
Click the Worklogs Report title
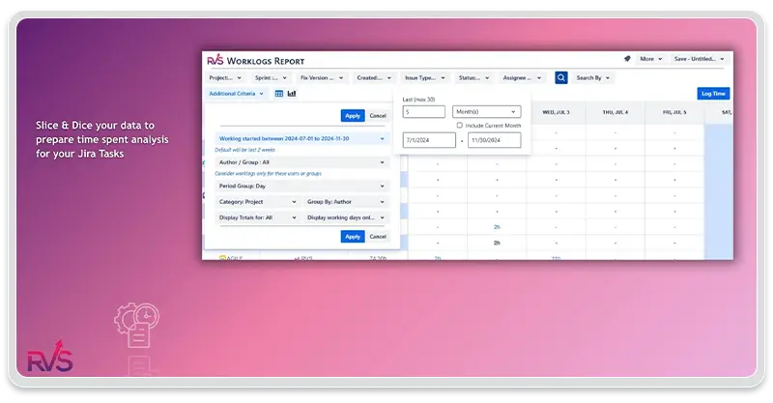(x=265, y=61)
